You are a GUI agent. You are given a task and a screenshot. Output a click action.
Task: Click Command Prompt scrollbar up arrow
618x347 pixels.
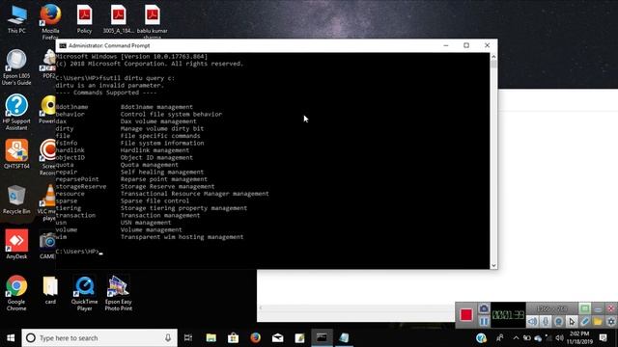pyautogui.click(x=493, y=57)
